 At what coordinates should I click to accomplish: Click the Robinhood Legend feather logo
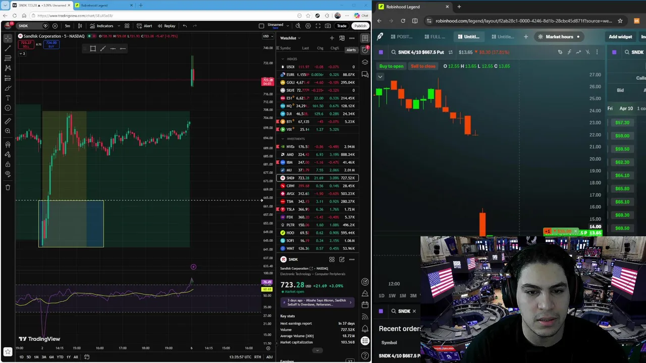380,36
